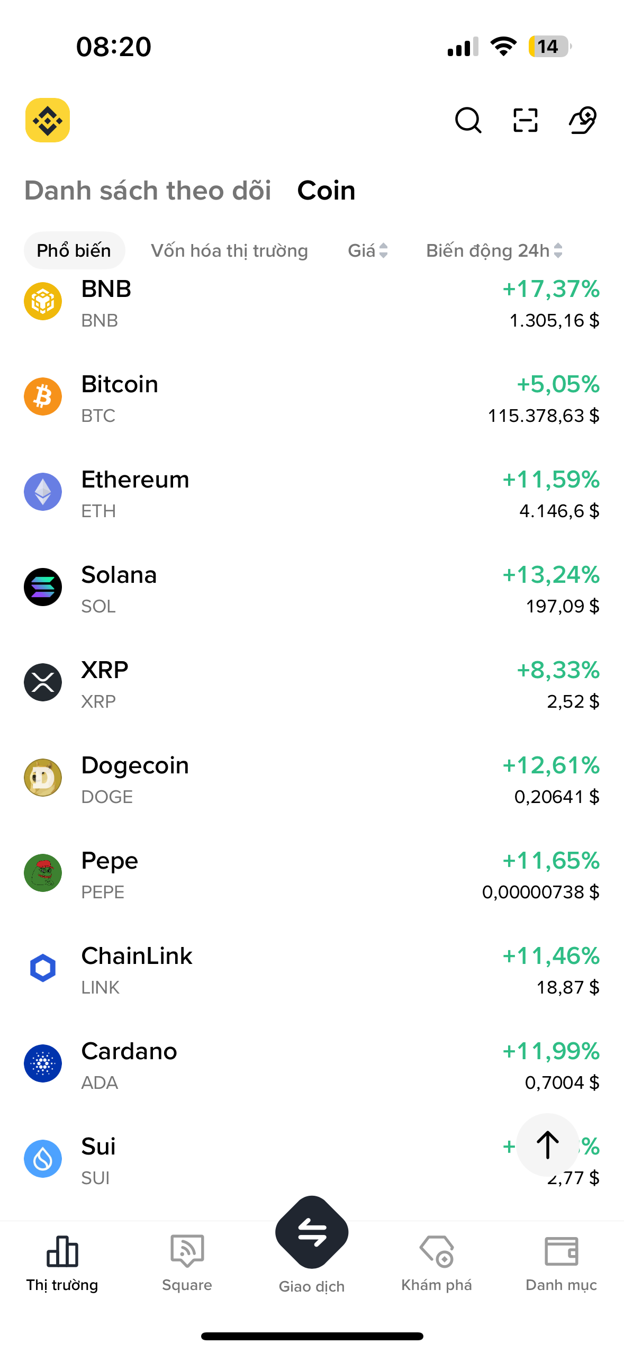This screenshot has height=1353, width=624.
Task: Tap the Solana coin logo
Action: (x=43, y=587)
